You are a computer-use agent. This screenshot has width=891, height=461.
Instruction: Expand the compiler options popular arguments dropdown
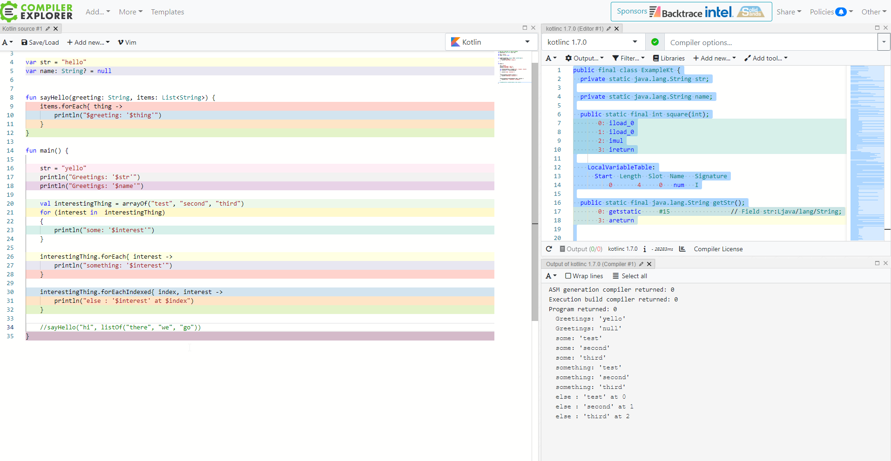884,42
